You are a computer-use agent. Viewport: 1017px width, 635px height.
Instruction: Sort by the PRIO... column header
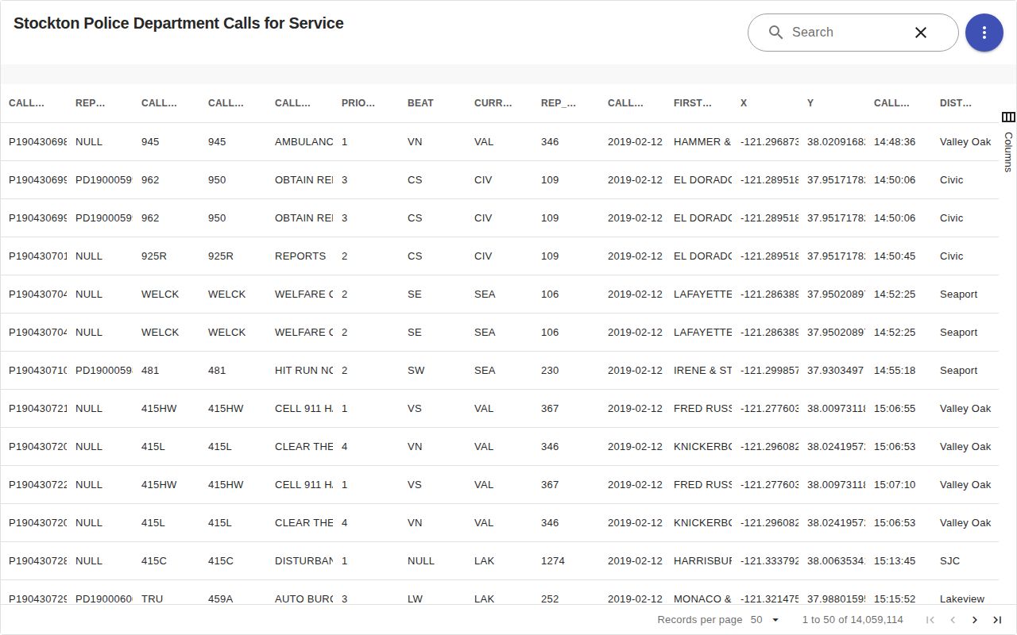coord(358,103)
